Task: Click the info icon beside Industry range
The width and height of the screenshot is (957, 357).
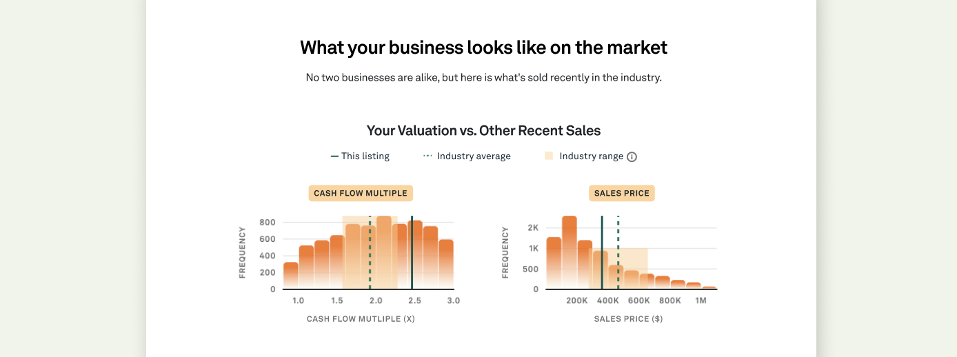Action: click(x=632, y=156)
